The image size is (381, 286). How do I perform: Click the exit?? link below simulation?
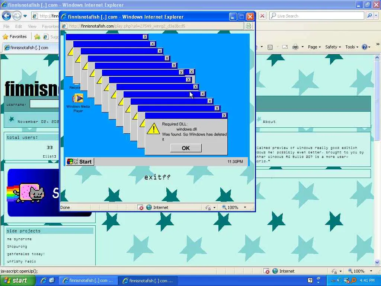pos(157,177)
